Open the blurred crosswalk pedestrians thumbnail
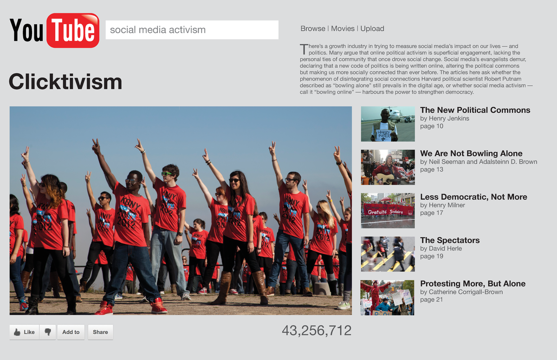The width and height of the screenshot is (557, 360). (x=388, y=254)
